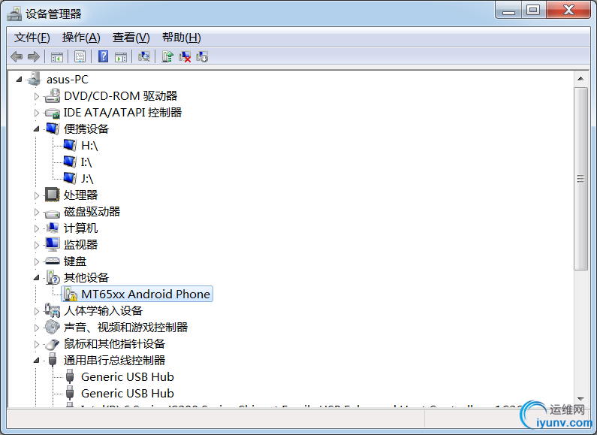Expand the DVD/CD-ROM 驱动器 node
This screenshot has height=435, width=597.
click(37, 96)
